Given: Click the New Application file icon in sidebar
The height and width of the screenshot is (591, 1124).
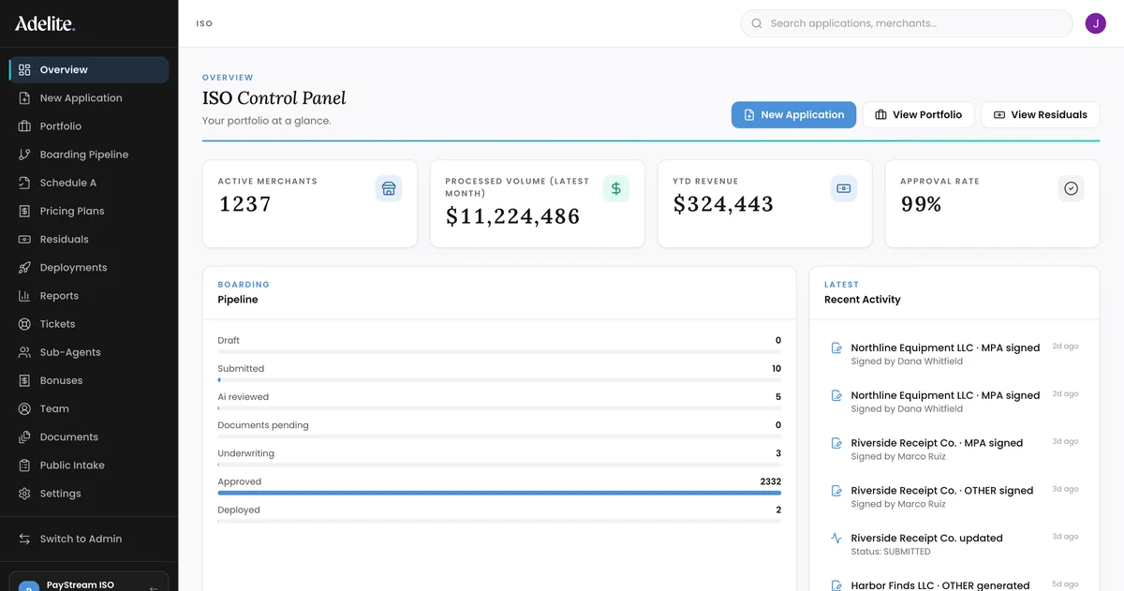Looking at the screenshot, I should tap(24, 97).
